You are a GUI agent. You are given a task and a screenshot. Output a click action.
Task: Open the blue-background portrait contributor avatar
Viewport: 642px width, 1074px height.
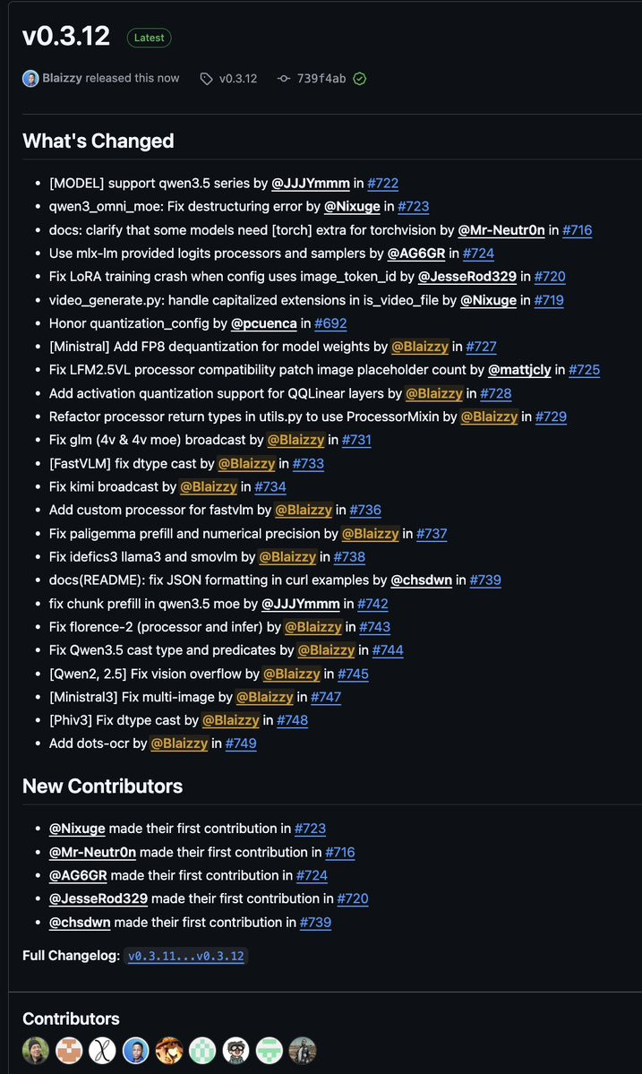point(135,1050)
